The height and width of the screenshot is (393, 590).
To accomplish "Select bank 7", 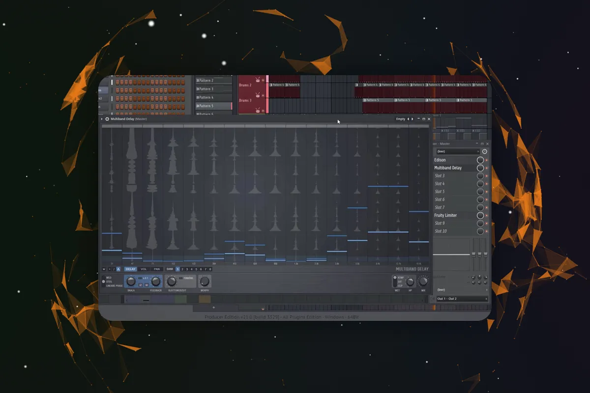I will tap(206, 269).
